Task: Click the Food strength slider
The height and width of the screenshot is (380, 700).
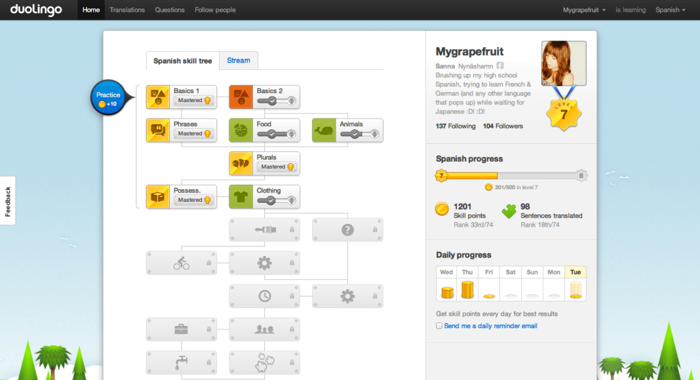Action: click(277, 134)
